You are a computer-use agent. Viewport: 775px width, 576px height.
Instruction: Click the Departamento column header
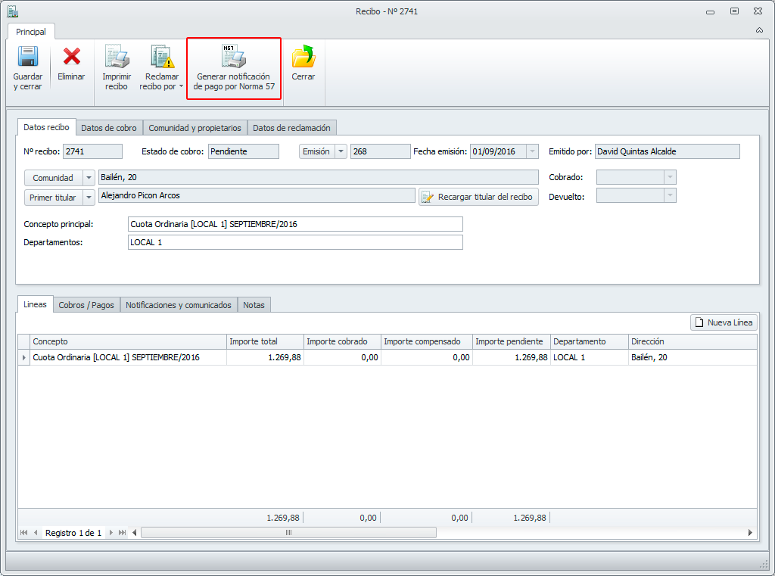(589, 341)
